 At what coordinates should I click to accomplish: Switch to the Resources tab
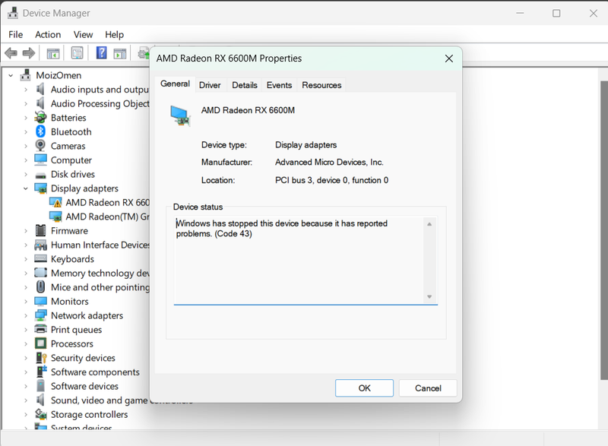click(321, 85)
